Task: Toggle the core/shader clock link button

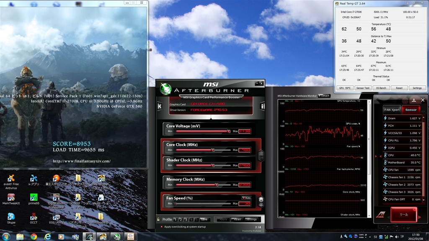Action: (x=261, y=156)
